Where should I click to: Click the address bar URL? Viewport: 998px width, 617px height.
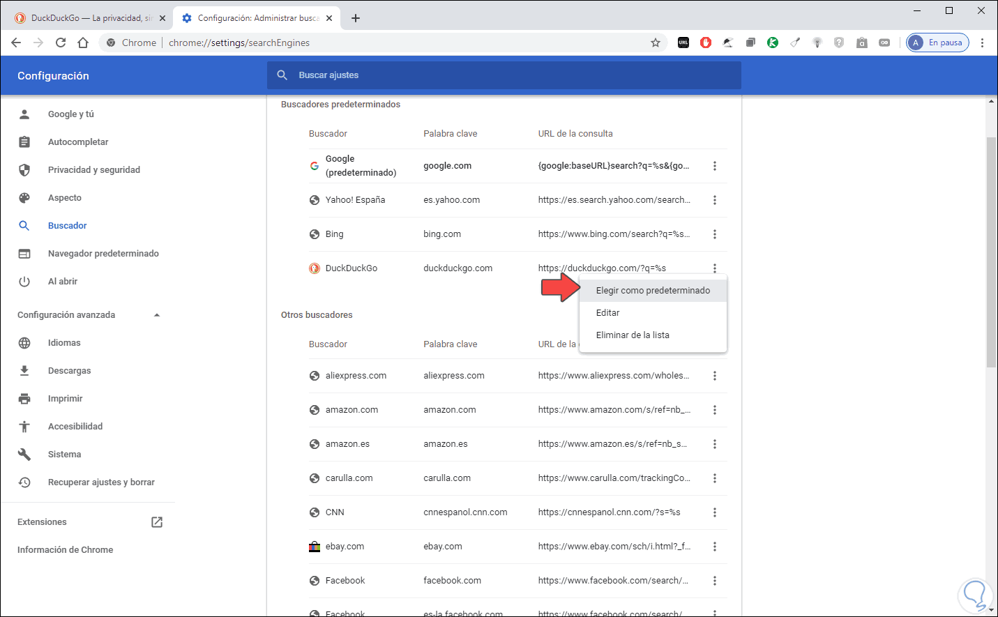pos(239,43)
